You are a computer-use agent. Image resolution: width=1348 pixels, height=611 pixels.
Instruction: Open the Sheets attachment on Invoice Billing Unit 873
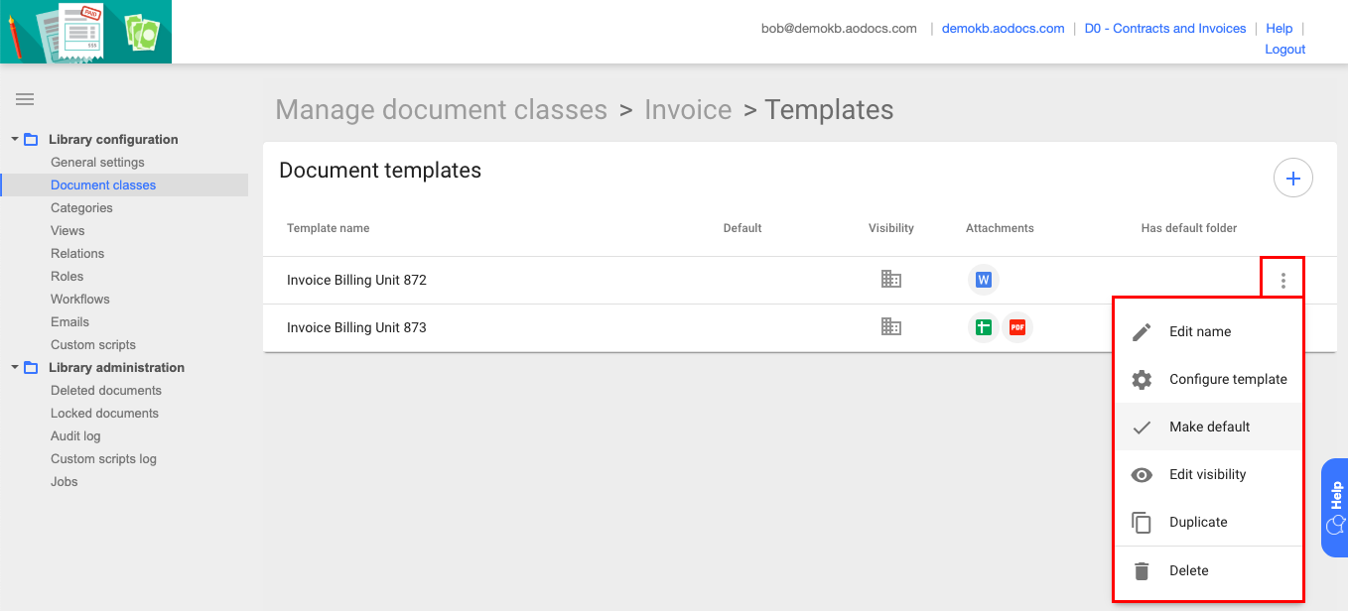[x=983, y=326]
